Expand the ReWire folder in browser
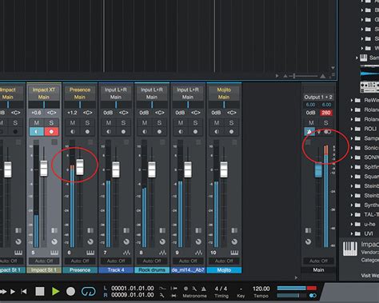The image size is (379, 303). tap(352, 100)
